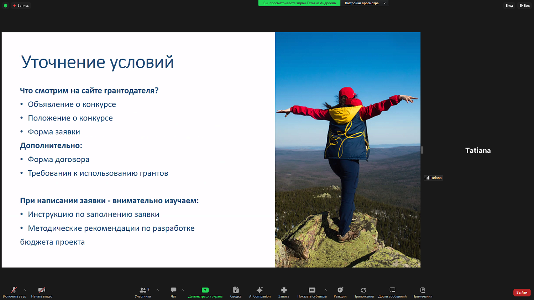Expand the chevron next to Включить звук
Screen dimensions: 534x300
(24, 289)
